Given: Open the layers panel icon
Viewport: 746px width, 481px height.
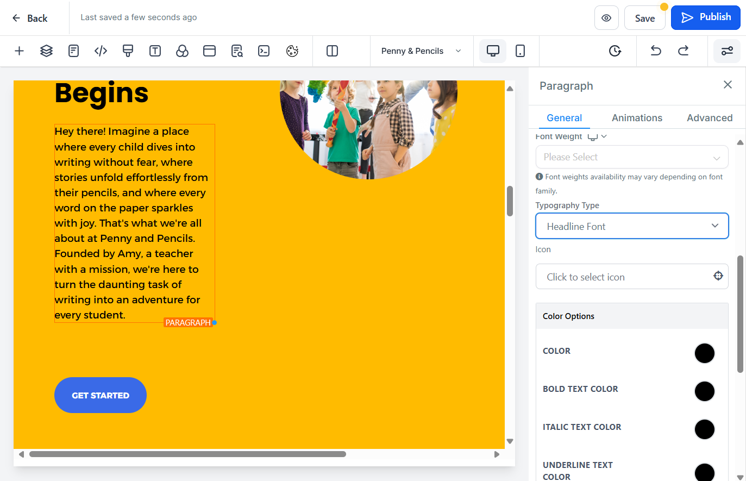Looking at the screenshot, I should [x=46, y=51].
